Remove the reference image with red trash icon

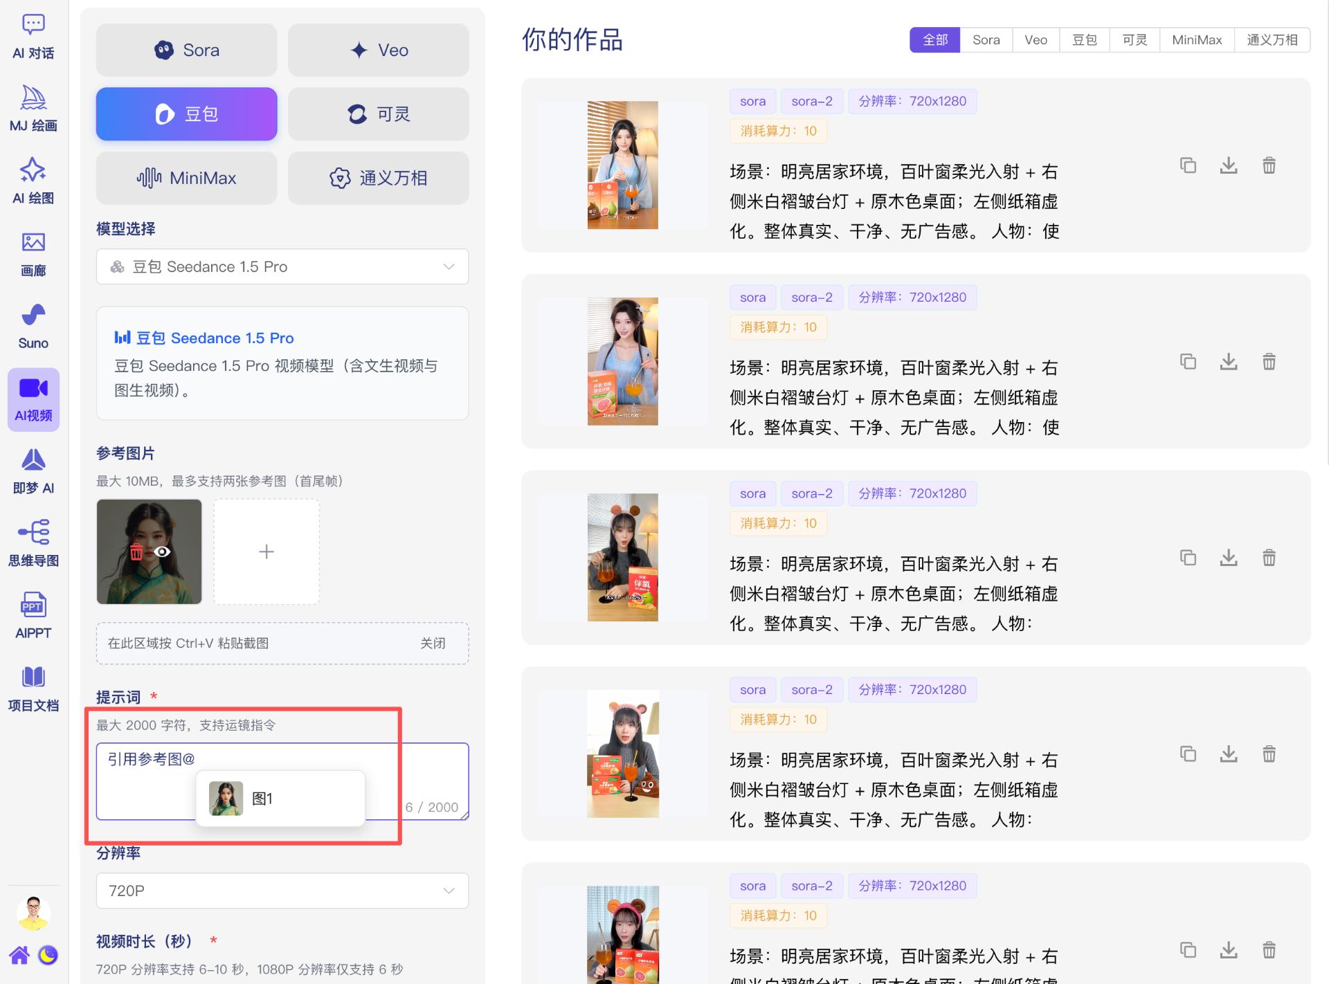pyautogui.click(x=137, y=552)
